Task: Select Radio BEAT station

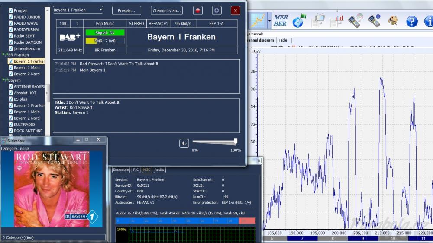Action: [x=24, y=36]
